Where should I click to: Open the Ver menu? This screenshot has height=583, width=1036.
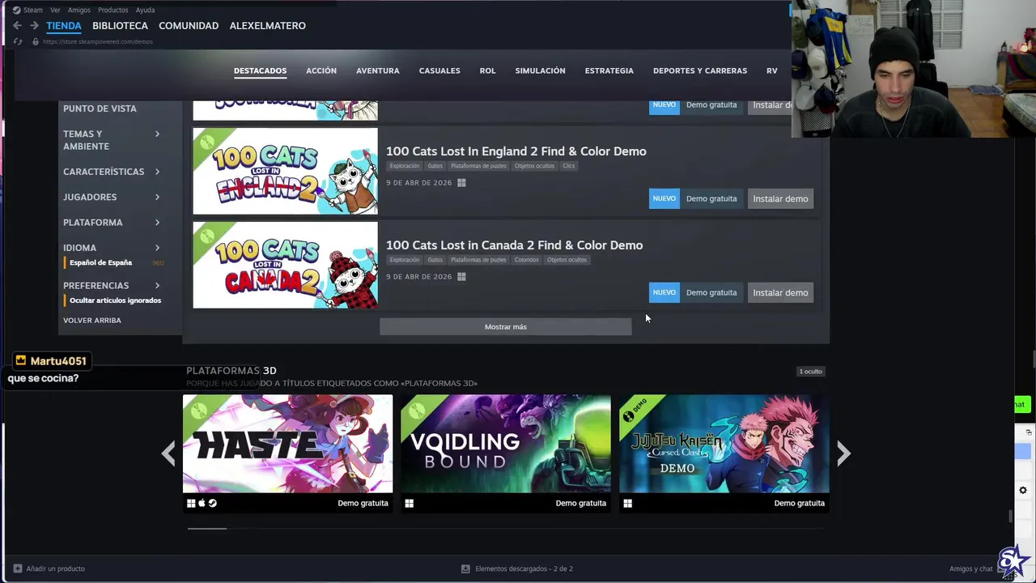[55, 10]
